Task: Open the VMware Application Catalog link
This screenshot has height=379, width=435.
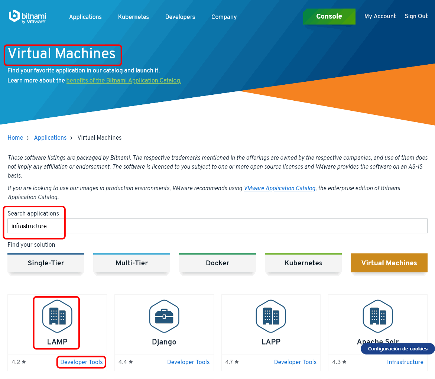Action: click(280, 188)
